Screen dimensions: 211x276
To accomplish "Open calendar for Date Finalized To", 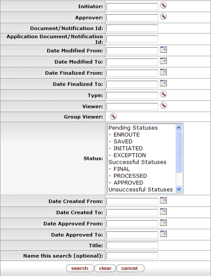I will pyautogui.click(x=163, y=83).
